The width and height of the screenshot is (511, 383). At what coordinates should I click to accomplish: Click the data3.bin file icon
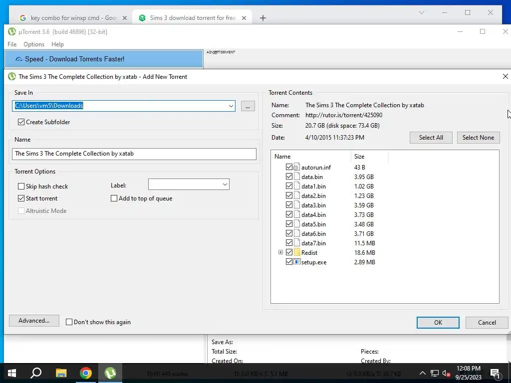(x=296, y=205)
